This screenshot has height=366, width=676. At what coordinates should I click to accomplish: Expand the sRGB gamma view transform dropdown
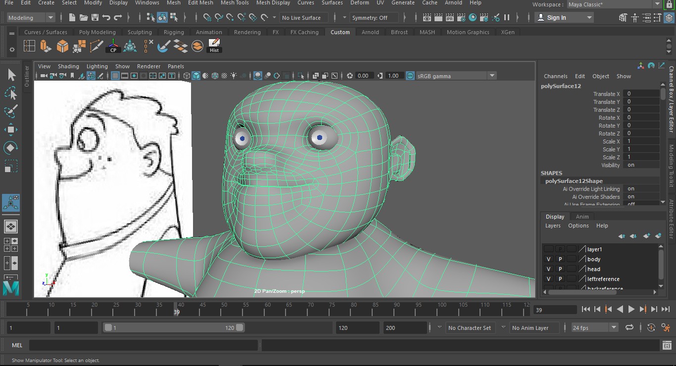coord(492,76)
